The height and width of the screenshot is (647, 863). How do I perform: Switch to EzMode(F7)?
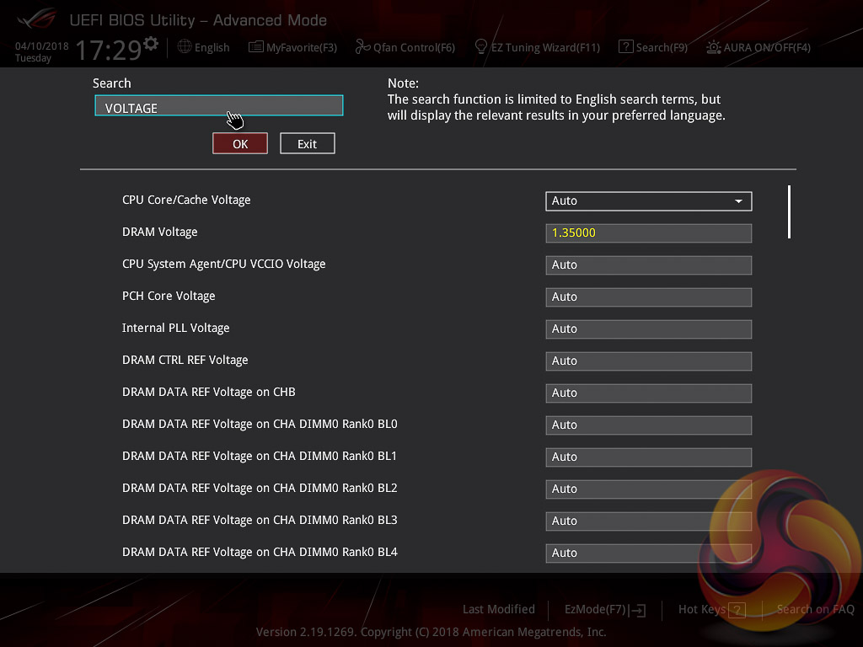(x=596, y=609)
